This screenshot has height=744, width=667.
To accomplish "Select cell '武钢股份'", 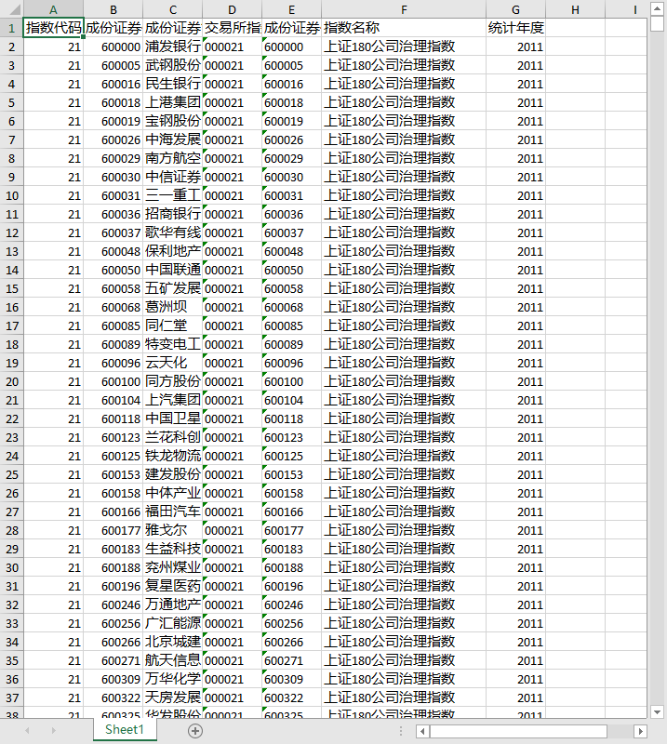I will point(173,65).
